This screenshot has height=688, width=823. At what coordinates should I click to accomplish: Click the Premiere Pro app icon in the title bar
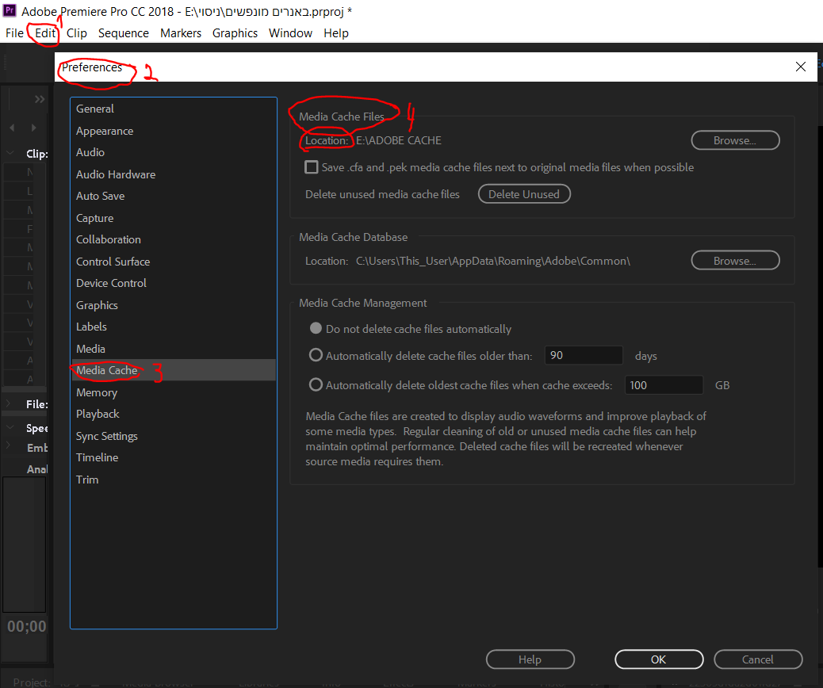pos(10,10)
